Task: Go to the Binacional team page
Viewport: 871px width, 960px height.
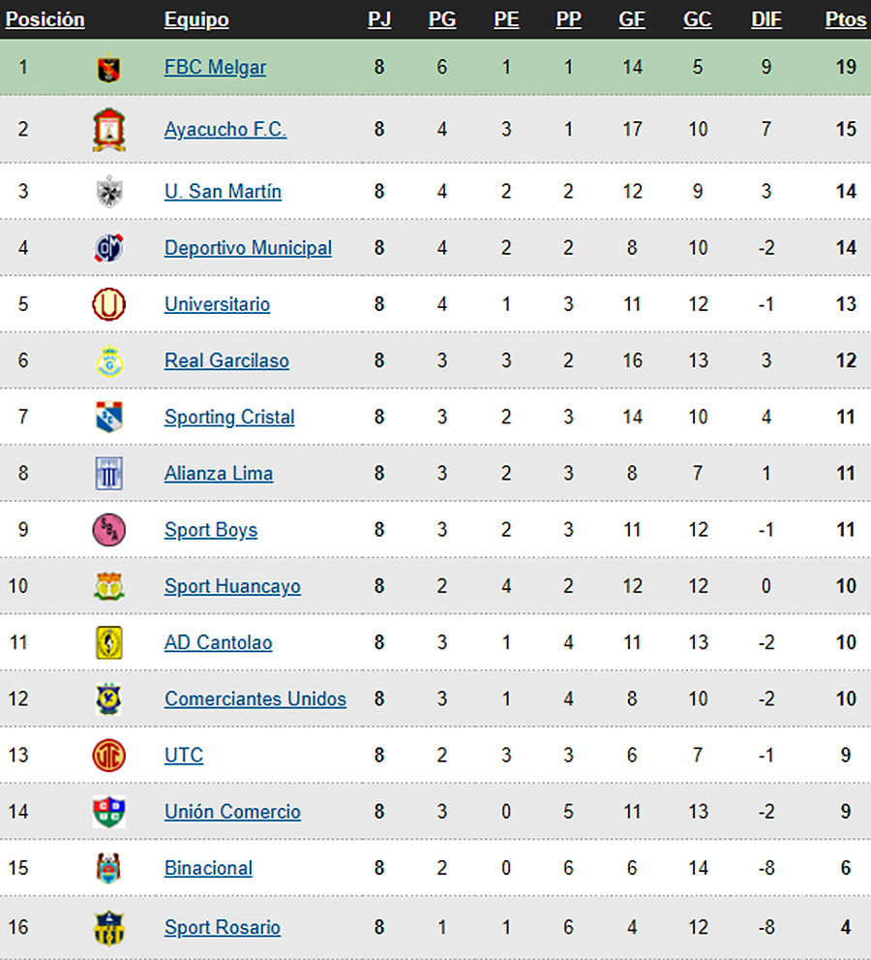Action: (209, 868)
